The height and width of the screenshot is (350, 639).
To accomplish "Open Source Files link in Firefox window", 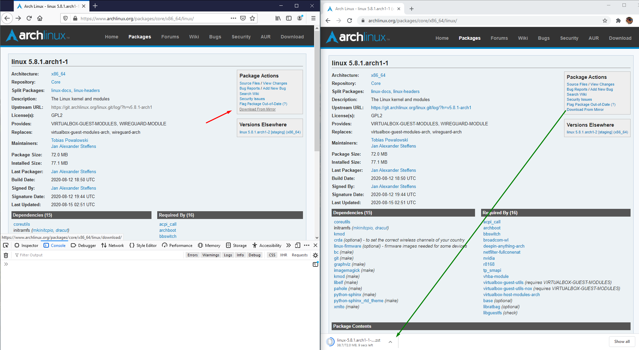I will coord(250,83).
